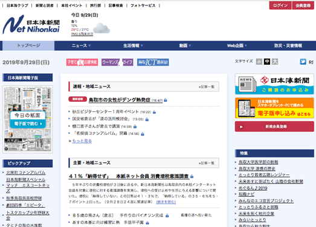Open 本社イベント top menu link
Screen dimensions: 316x227
[x=72, y=5]
